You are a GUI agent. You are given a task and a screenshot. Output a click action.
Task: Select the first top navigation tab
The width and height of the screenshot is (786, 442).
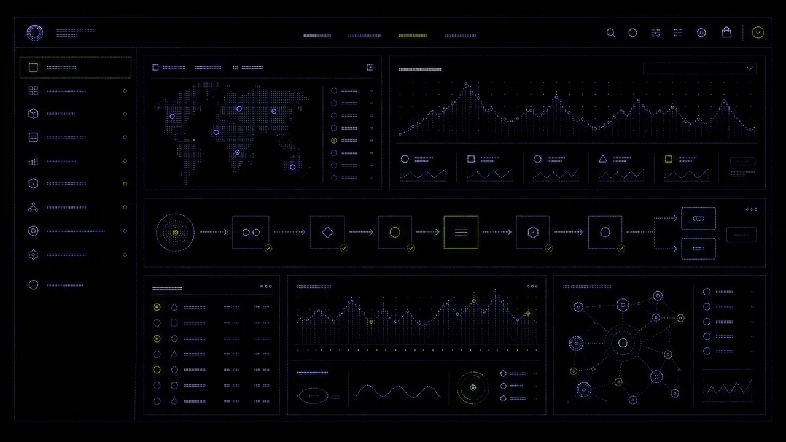[x=317, y=36]
